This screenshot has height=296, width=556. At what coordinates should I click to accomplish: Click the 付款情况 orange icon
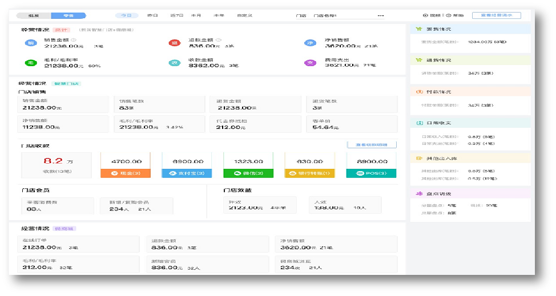[419, 92]
